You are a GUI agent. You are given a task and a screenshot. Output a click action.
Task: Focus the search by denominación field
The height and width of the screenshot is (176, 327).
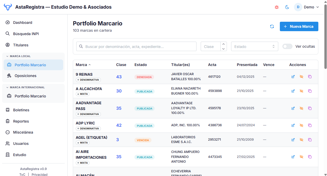coord(136,46)
